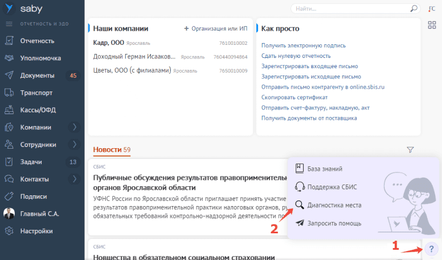Open company Кадр, ООО
This screenshot has width=442, height=260.
[x=109, y=43]
